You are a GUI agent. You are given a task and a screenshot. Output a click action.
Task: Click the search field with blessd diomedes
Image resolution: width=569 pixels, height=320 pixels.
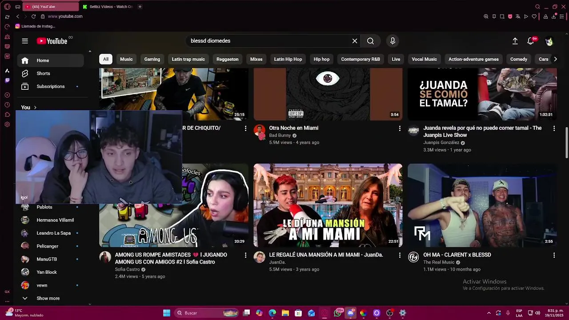pyautogui.click(x=269, y=41)
